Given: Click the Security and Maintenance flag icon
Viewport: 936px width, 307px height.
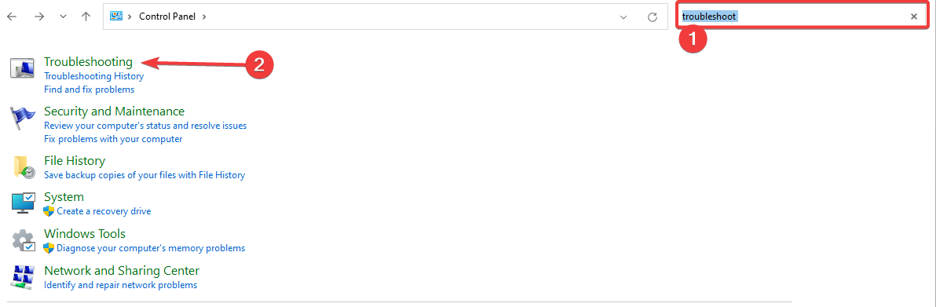Looking at the screenshot, I should pyautogui.click(x=23, y=119).
